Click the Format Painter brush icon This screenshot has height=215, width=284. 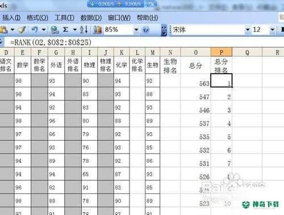(x=22, y=29)
